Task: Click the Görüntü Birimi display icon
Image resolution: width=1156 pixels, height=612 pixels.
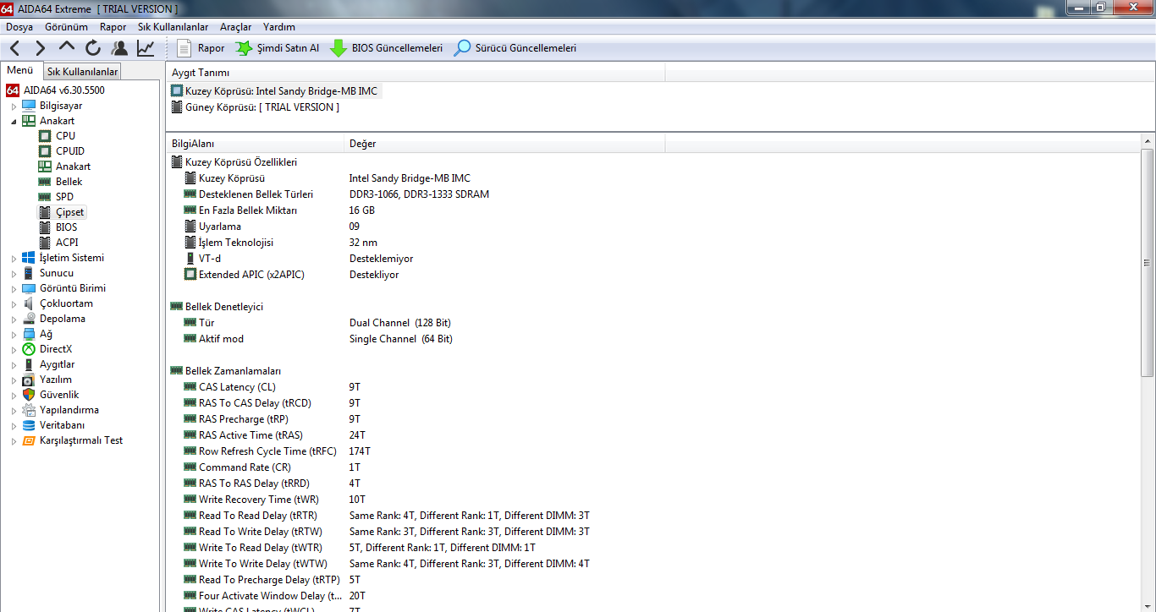Action: pos(29,288)
